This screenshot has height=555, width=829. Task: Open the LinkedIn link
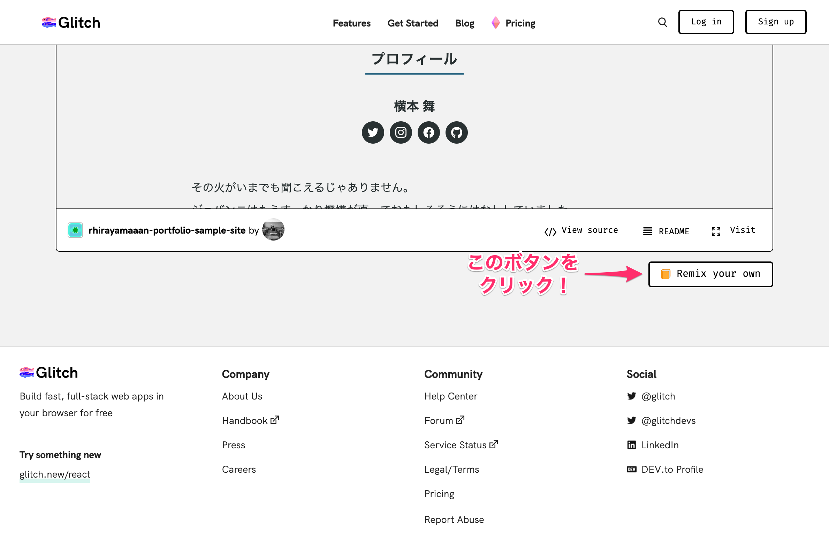pos(660,445)
